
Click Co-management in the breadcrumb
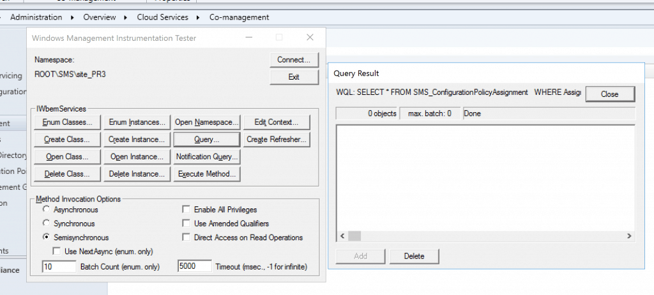pyautogui.click(x=240, y=17)
